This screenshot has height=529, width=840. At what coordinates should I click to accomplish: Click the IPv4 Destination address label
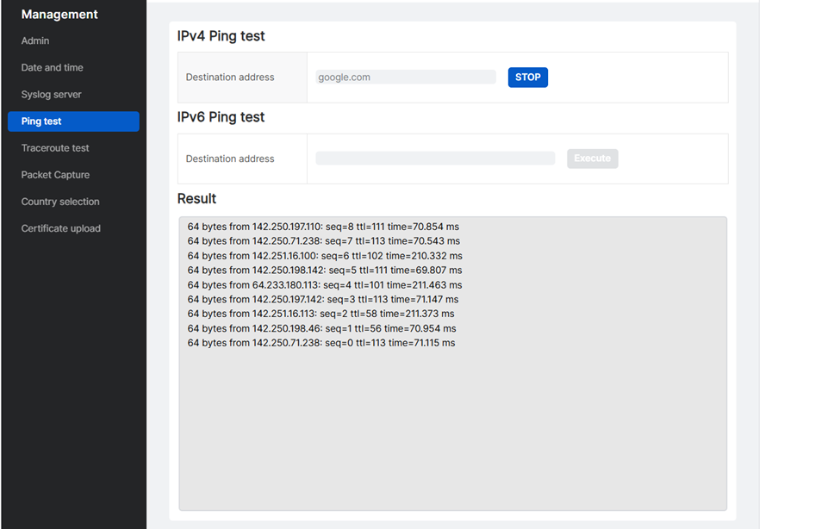point(230,78)
